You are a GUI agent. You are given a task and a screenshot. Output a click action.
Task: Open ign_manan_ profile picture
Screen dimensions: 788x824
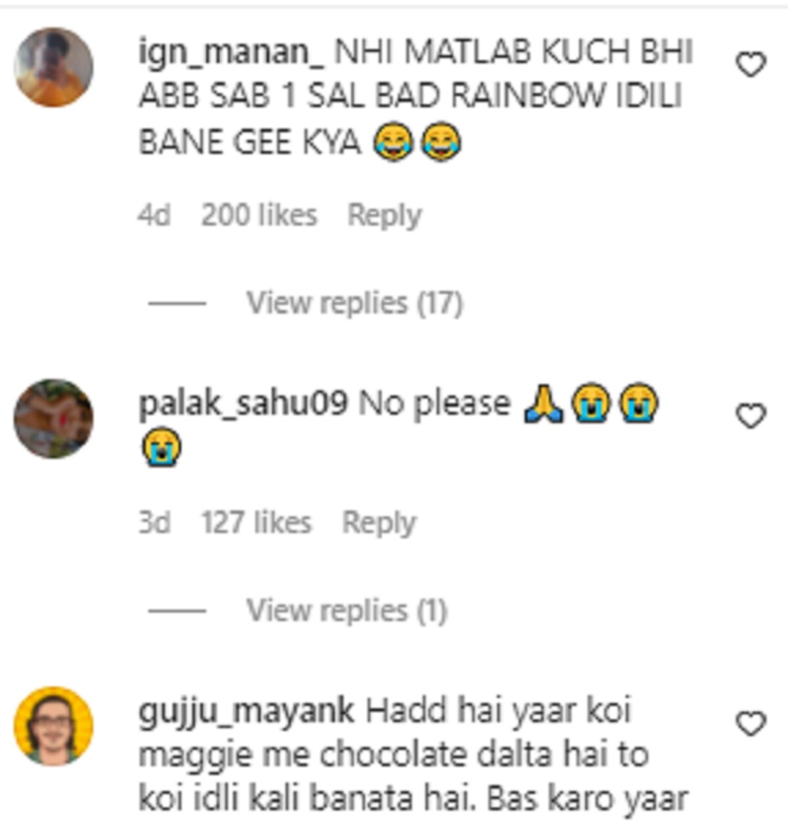click(54, 67)
